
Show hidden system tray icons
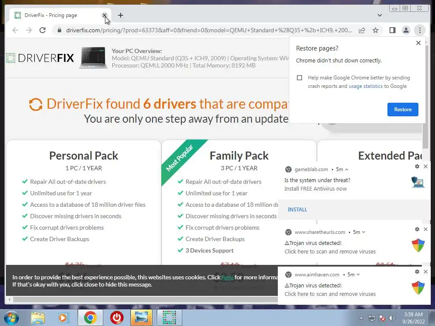tap(361, 318)
